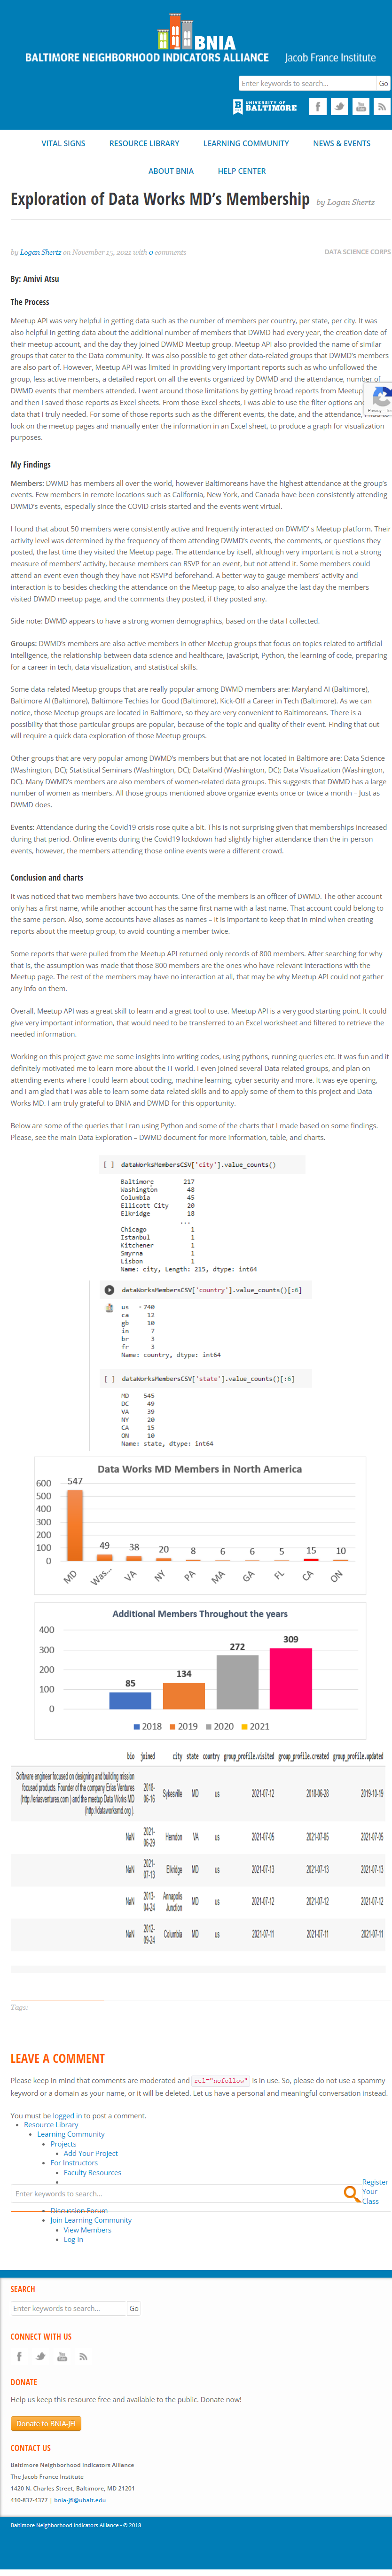This screenshot has height=2576, width=392.
Task: Click Jacob France Institute header text
Action: (x=330, y=58)
